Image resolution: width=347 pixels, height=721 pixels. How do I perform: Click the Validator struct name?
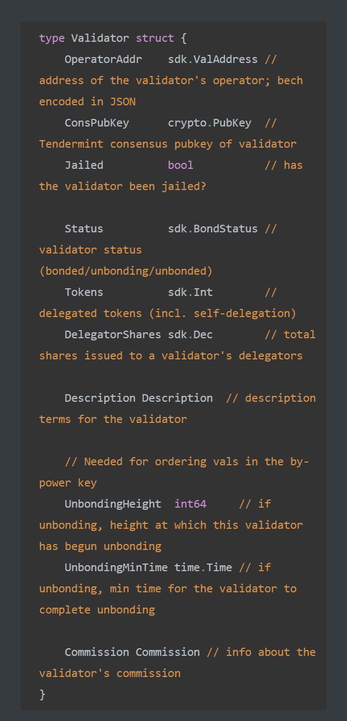coord(100,38)
